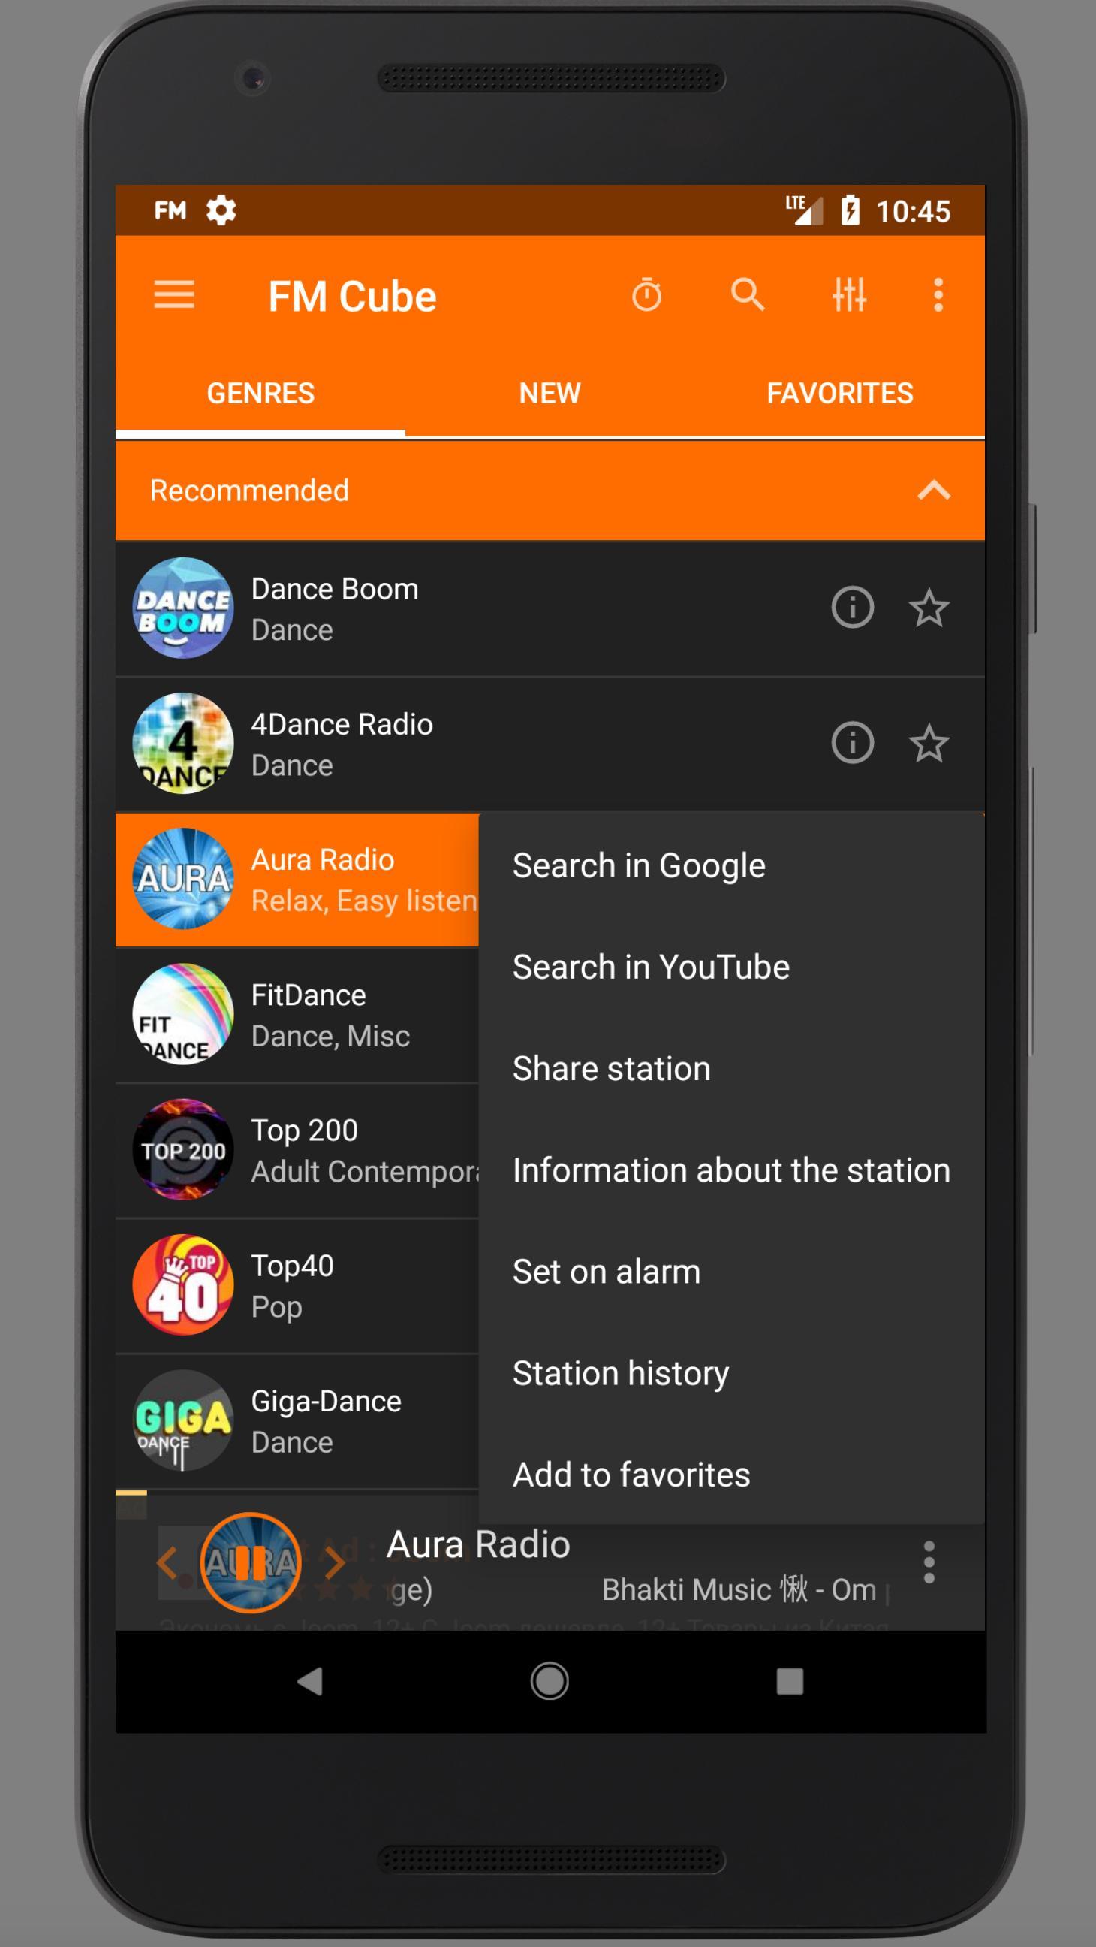Select the highlighted Aura Radio row
Image resolution: width=1096 pixels, height=1947 pixels.
click(x=297, y=879)
